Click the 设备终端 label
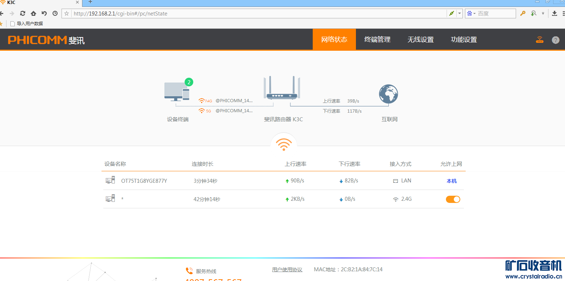 [x=178, y=119]
